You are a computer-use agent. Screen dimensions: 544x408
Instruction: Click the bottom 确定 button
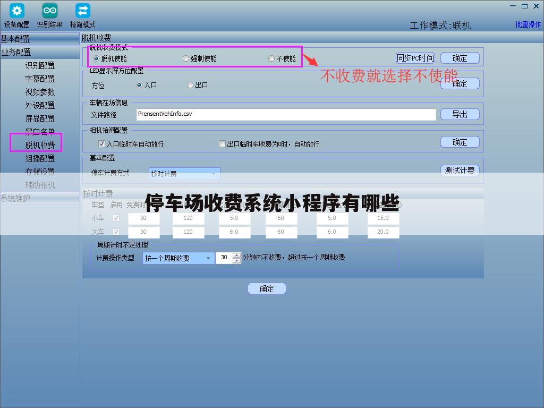coord(267,288)
